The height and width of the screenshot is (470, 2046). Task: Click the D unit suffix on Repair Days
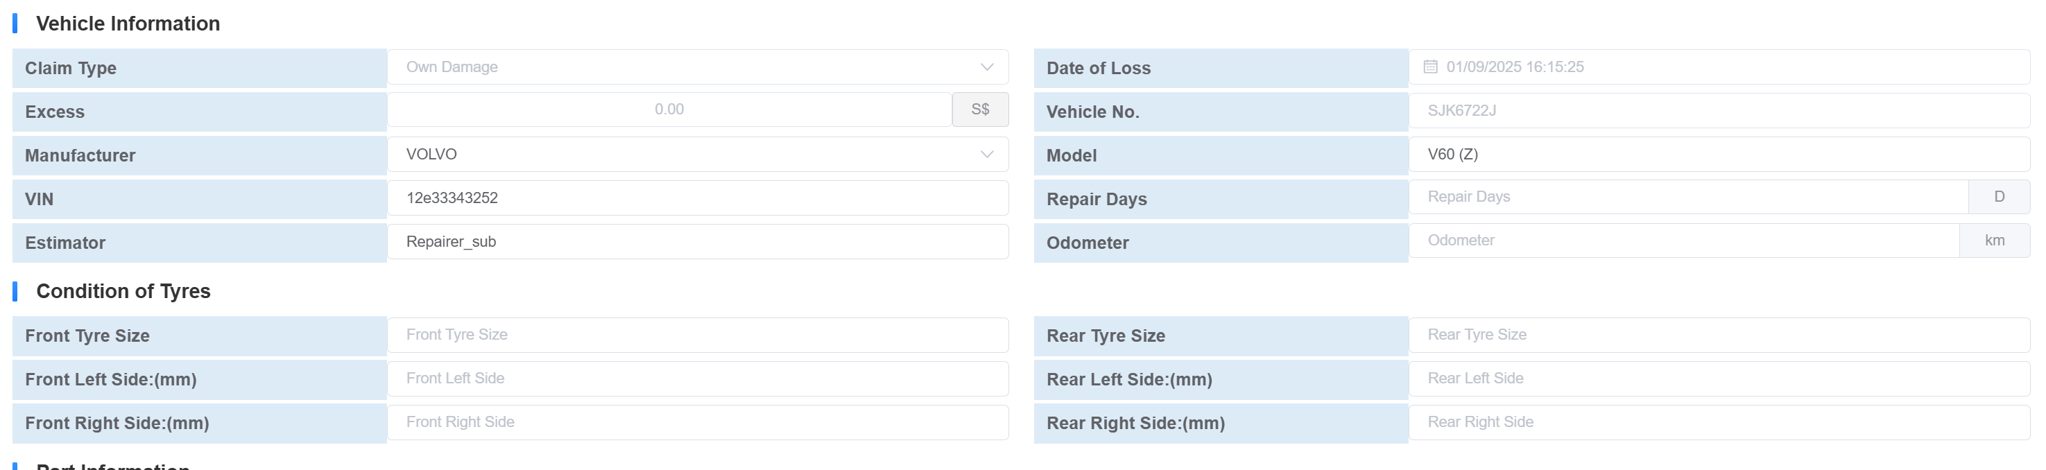coord(1998,197)
